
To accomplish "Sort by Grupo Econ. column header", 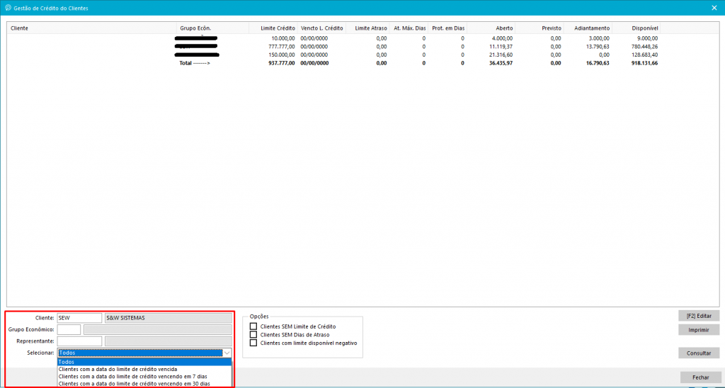I will click(x=212, y=28).
